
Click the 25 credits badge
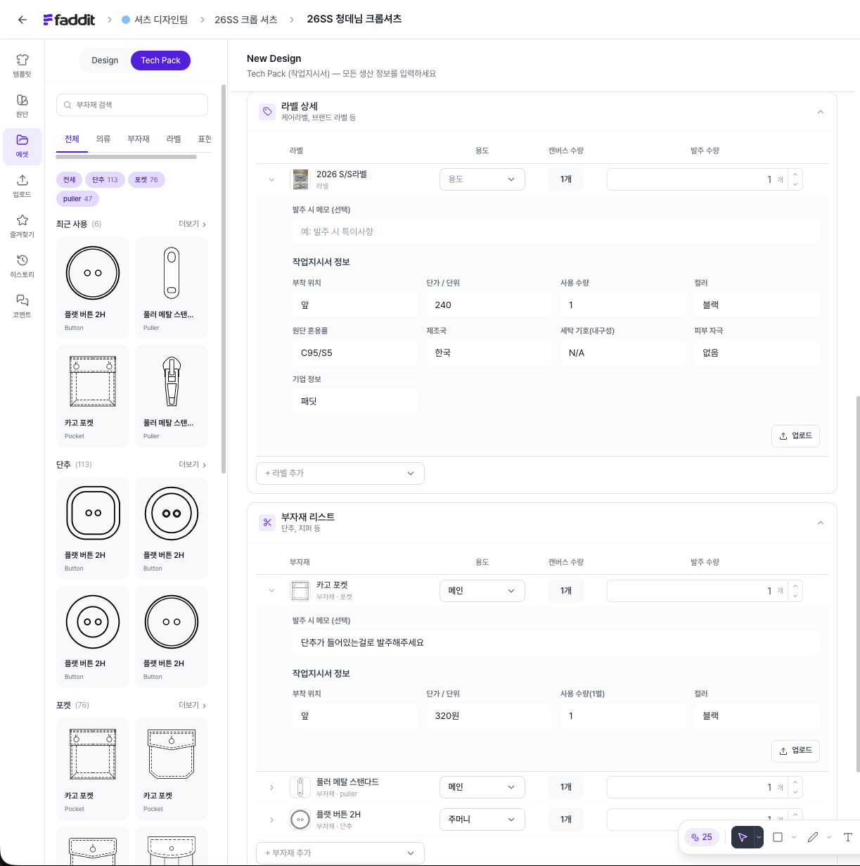click(702, 837)
